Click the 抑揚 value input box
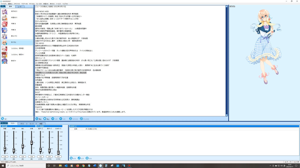 [x=32, y=156]
